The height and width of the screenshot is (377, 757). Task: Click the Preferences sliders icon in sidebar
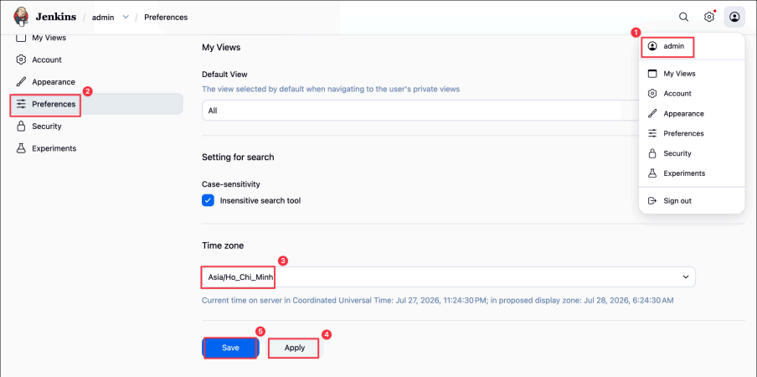pyautogui.click(x=21, y=104)
